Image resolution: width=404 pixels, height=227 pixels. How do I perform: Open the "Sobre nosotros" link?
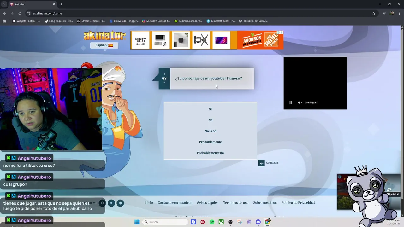click(265, 203)
